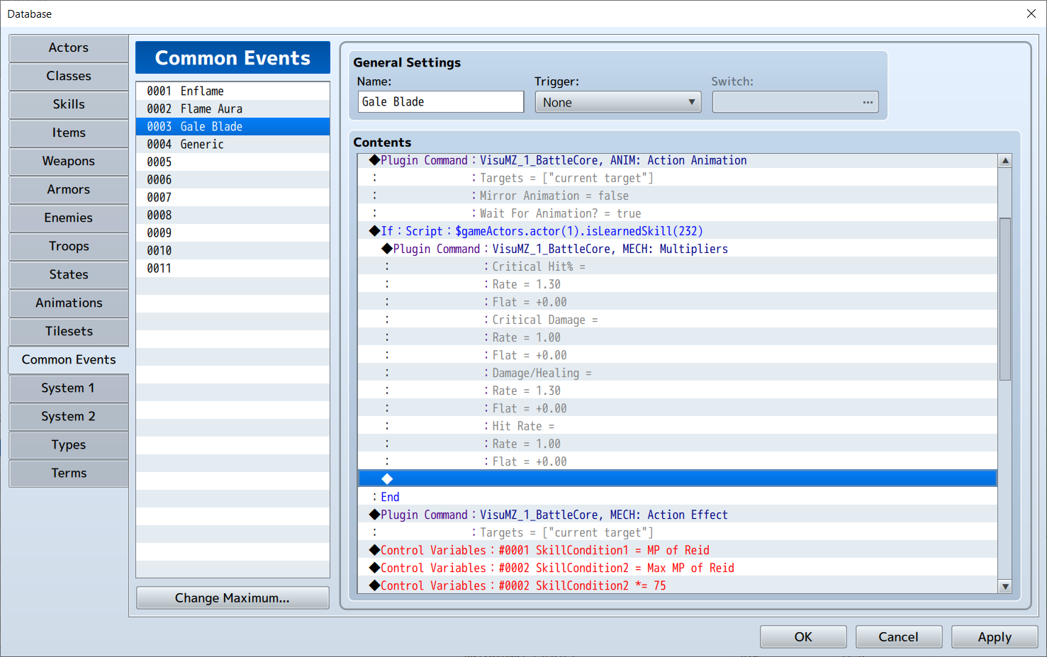The image size is (1047, 657).
Task: Select the ANIM: Action Animation plugin command
Action: 677,160
